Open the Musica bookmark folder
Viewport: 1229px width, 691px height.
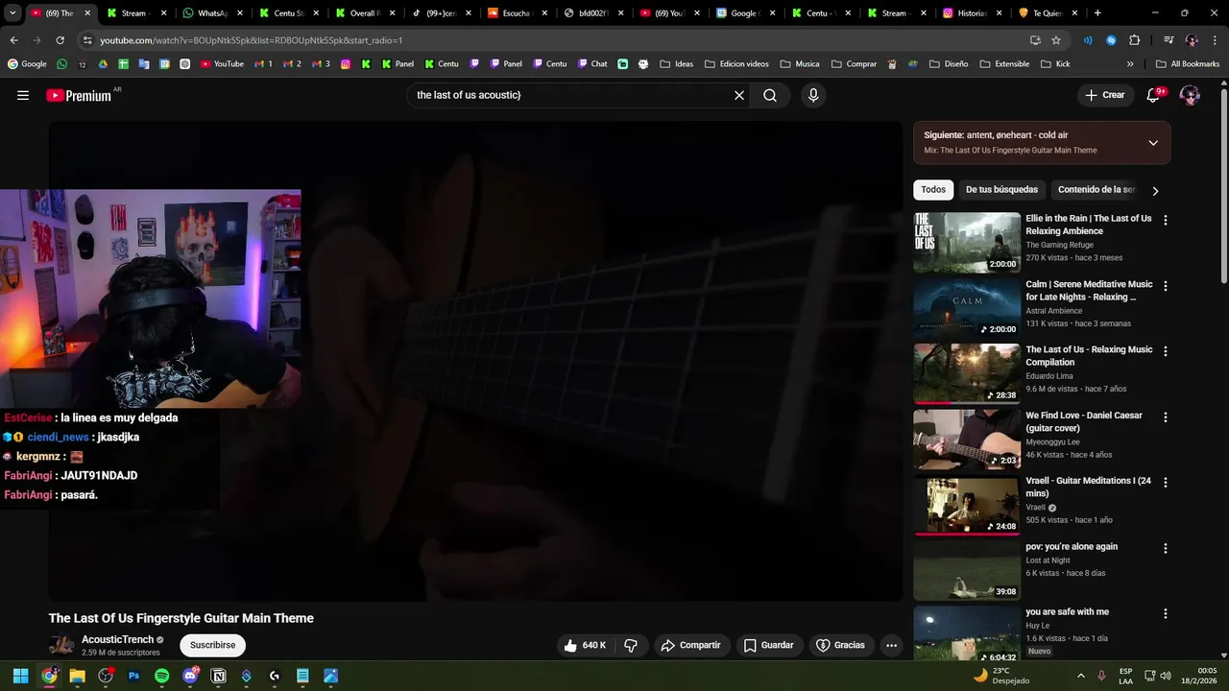pyautogui.click(x=799, y=64)
